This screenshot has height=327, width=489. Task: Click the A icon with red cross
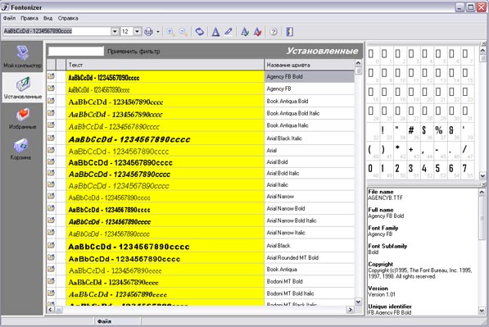click(x=257, y=31)
